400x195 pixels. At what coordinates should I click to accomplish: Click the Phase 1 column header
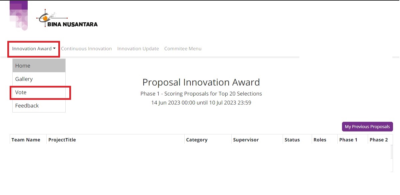(x=348, y=140)
